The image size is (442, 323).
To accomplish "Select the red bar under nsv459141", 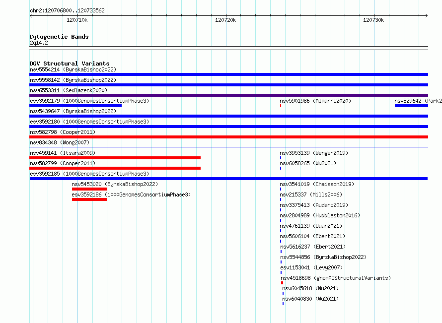I will click(115, 158).
